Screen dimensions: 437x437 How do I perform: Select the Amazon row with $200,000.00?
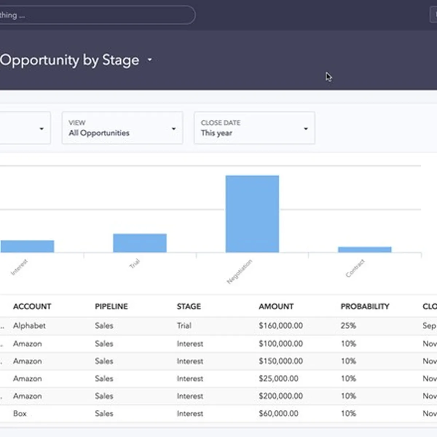(27, 396)
